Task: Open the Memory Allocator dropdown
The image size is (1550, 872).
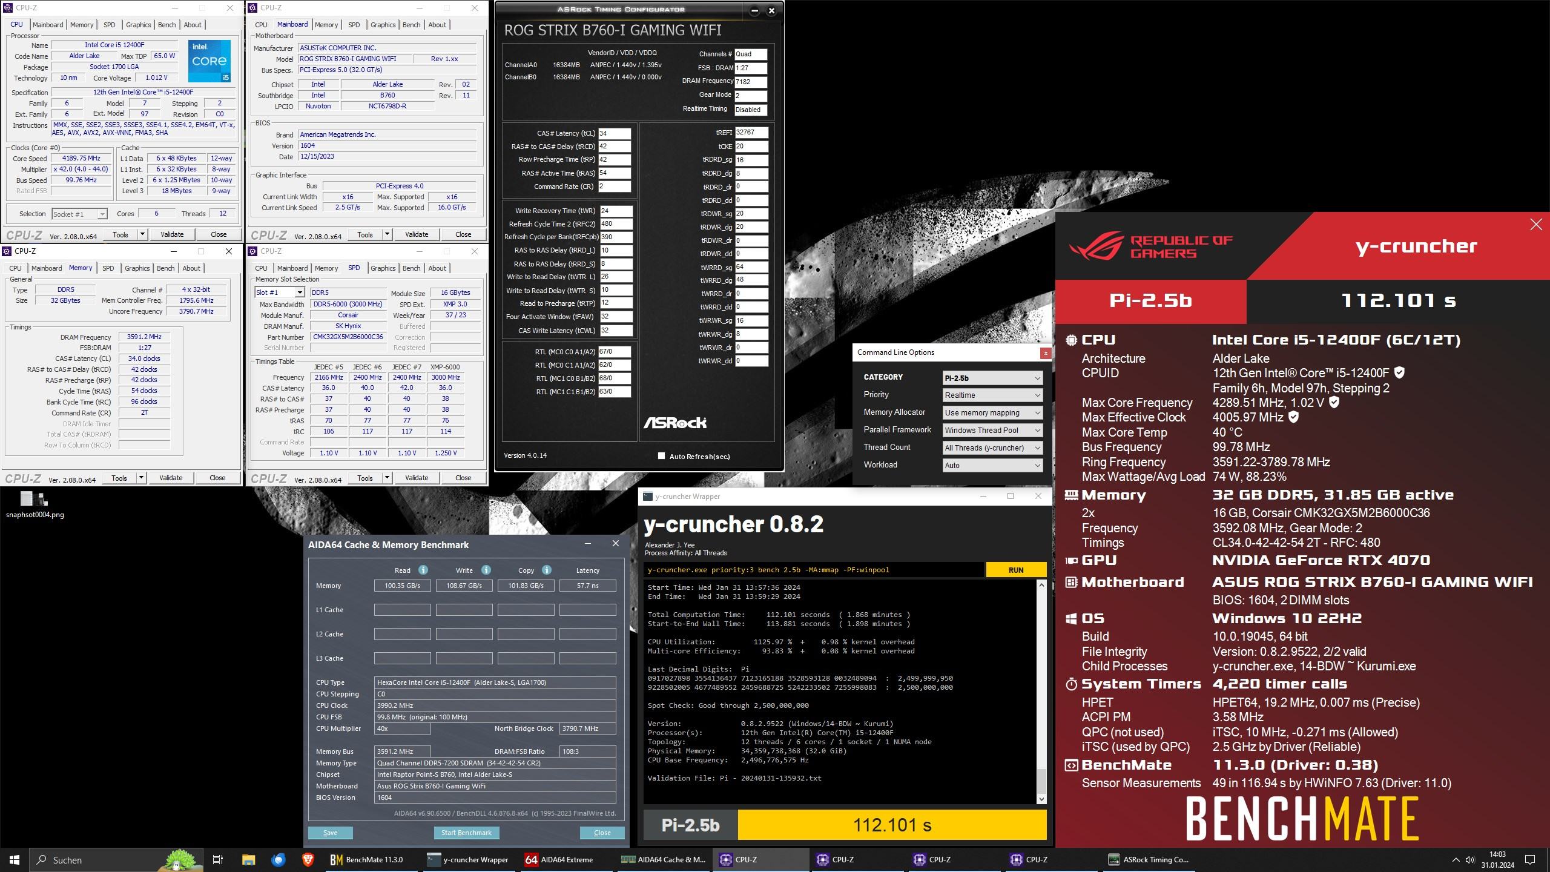Action: click(x=992, y=413)
